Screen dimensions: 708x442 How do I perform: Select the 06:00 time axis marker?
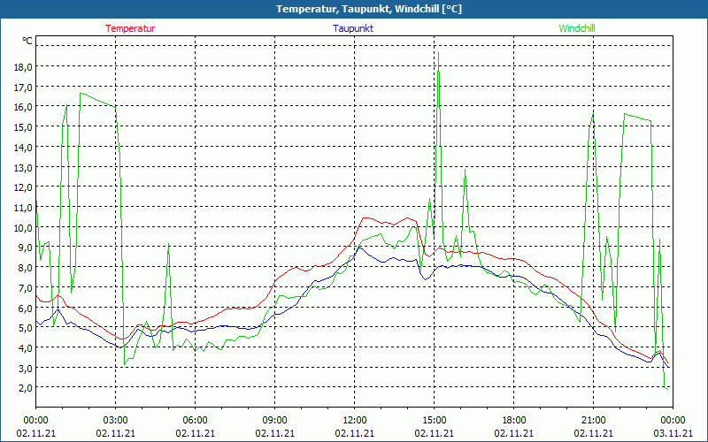coord(196,420)
